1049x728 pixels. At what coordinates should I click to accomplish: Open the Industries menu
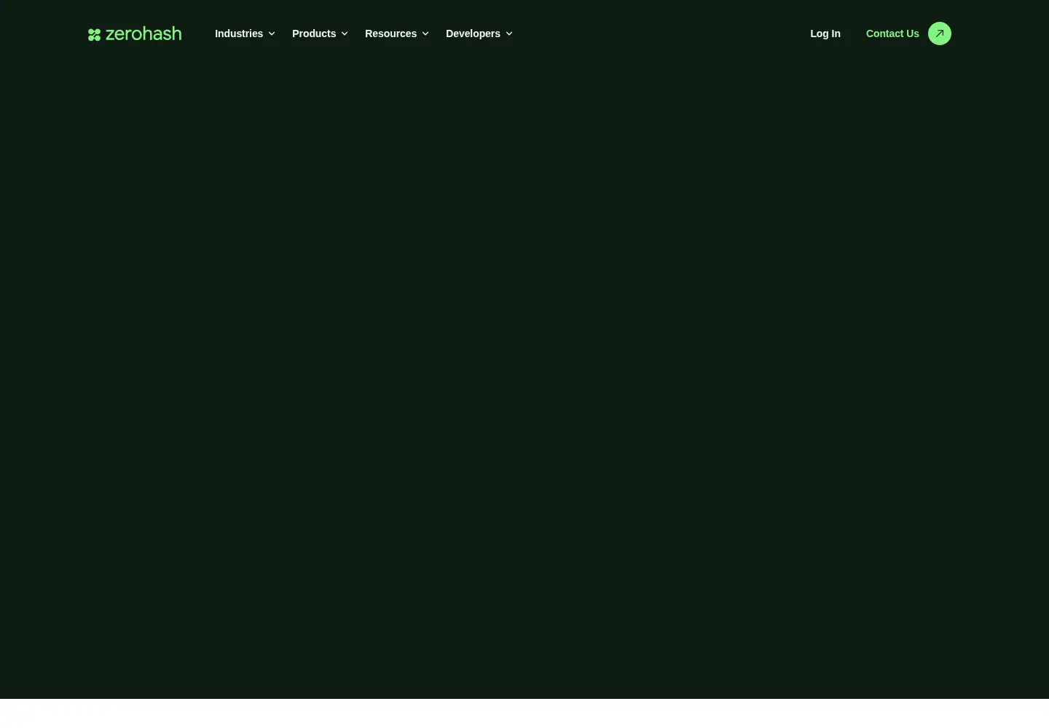coord(239,33)
